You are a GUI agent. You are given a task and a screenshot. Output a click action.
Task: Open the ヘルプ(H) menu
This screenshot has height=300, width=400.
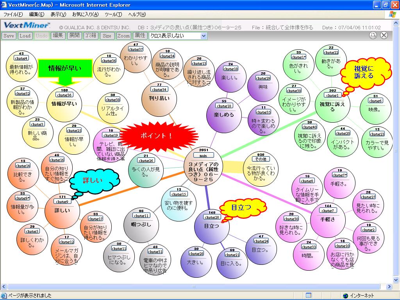[137, 14]
